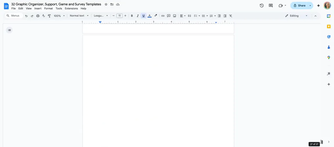The height and width of the screenshot is (147, 334).
Task: Add a comment from toolbar
Action: [169, 16]
